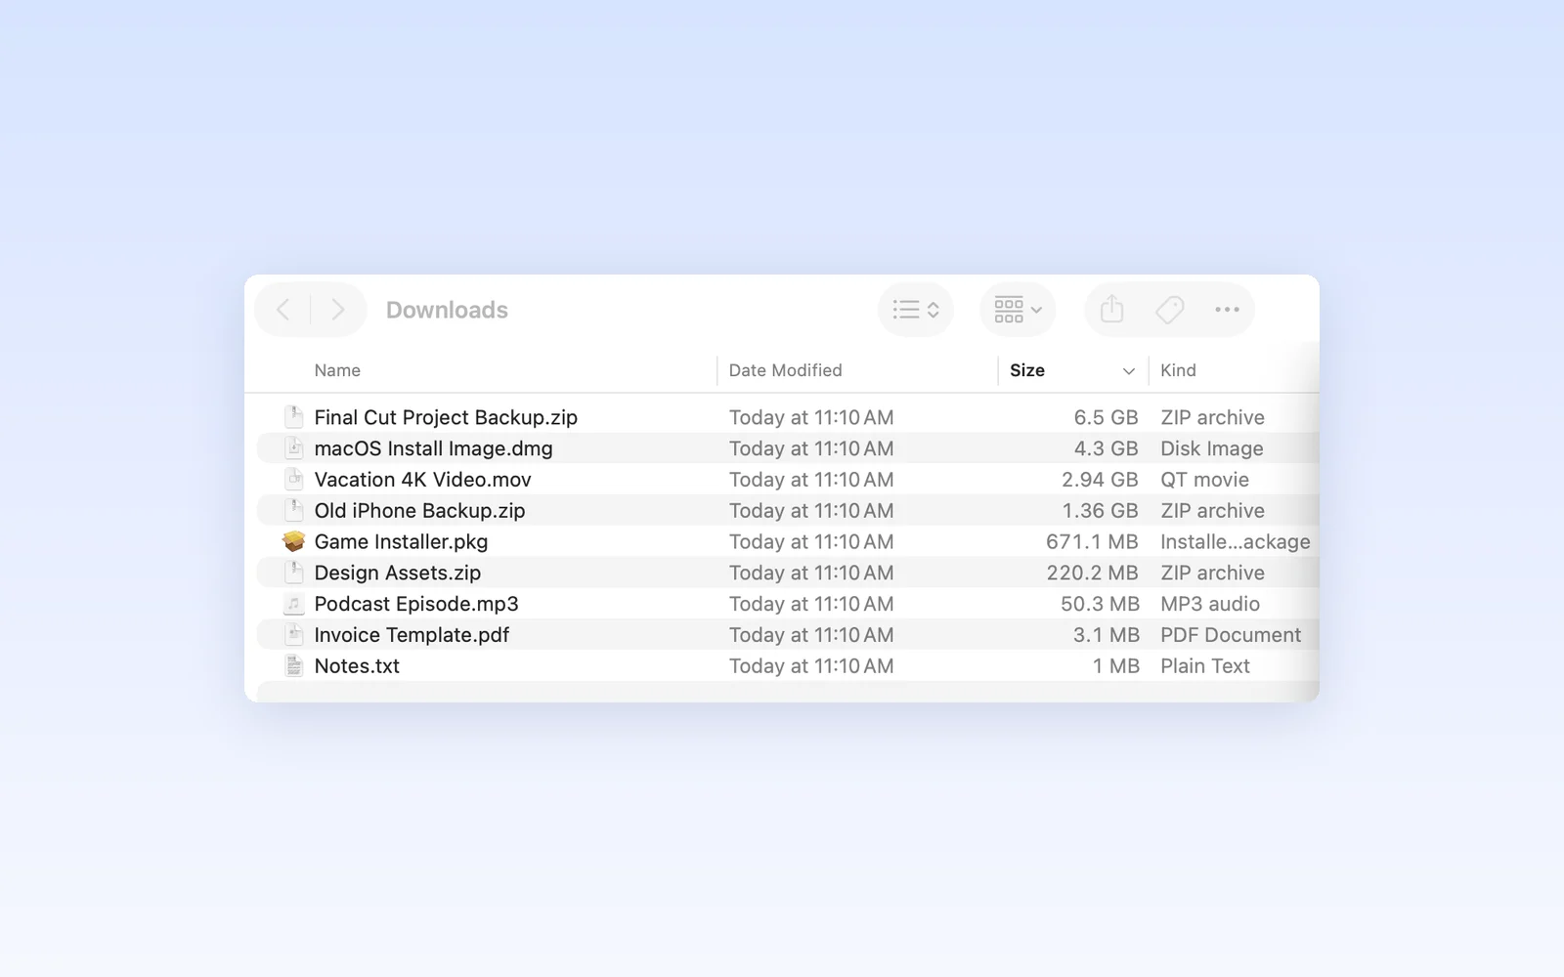Click the Game Installer.pkg package icon
The height and width of the screenshot is (977, 1564).
click(294, 541)
